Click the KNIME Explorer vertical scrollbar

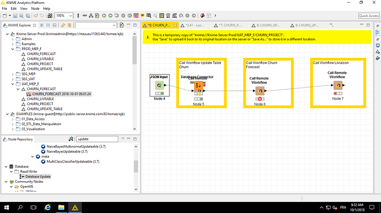pyautogui.click(x=135, y=81)
